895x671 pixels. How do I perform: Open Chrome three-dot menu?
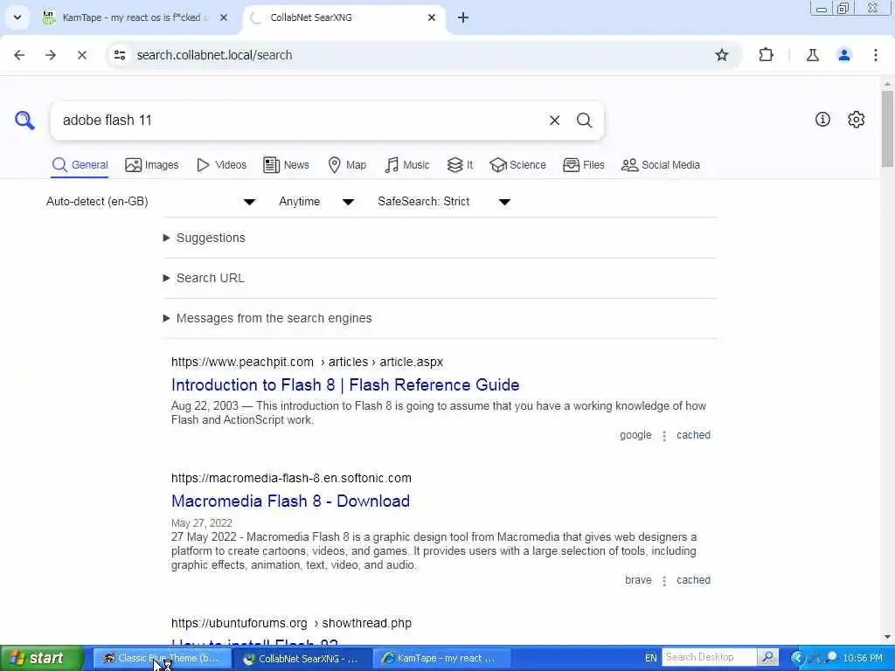pos(876,55)
